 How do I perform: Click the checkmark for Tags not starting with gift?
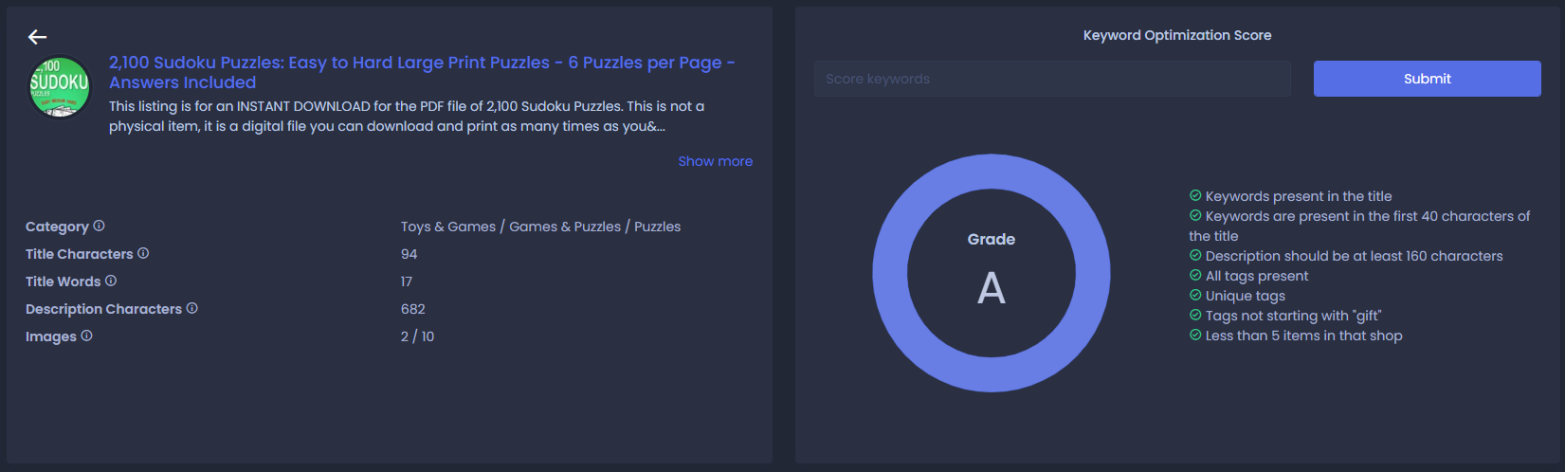pyautogui.click(x=1195, y=315)
